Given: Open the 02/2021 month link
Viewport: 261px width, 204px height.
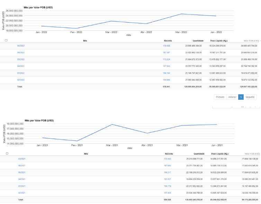Looking at the screenshot, I should 22,193.
